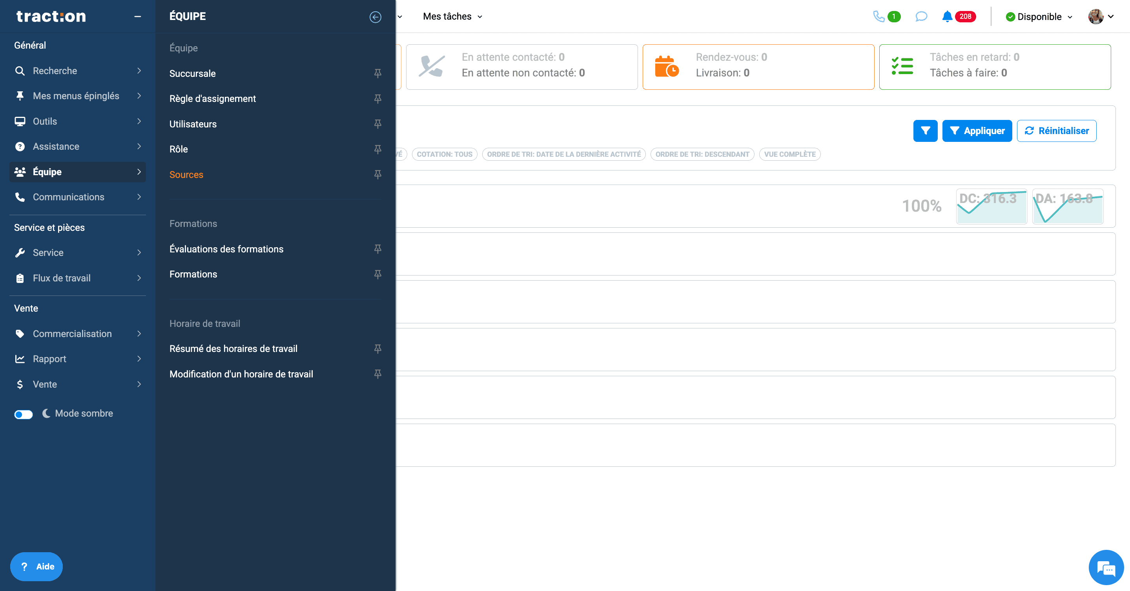
Task: Click the Aide help button
Action: [36, 566]
